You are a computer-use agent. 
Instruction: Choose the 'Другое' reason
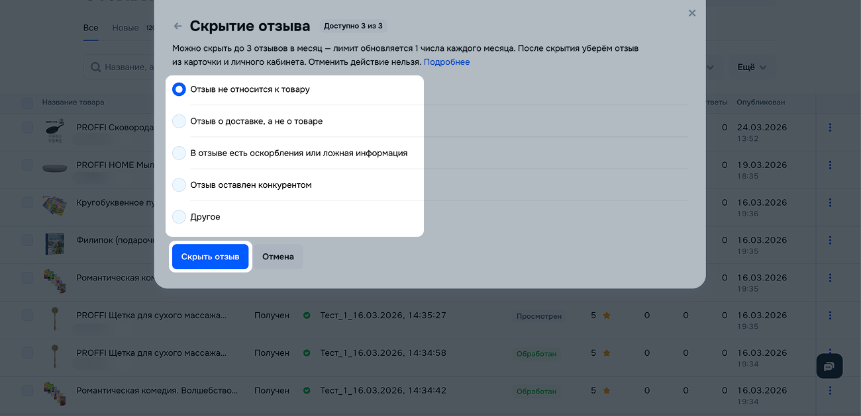[179, 217]
